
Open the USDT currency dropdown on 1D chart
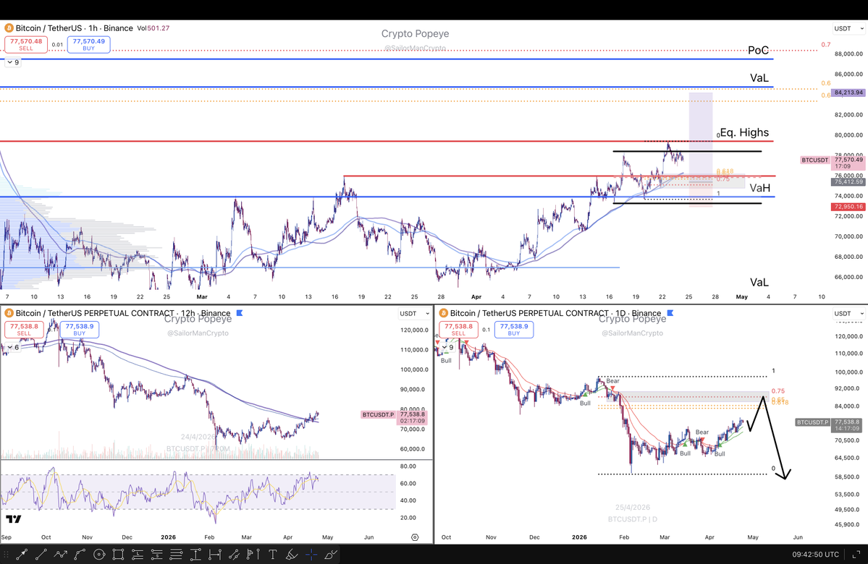pos(848,314)
